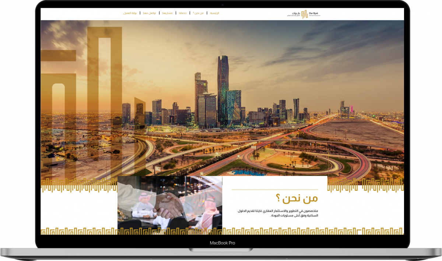The image size is (442, 261).
Task: Click the Dar Byat gold logo icon
Action: click(x=304, y=14)
